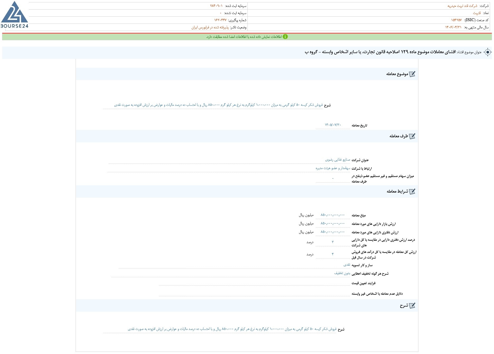Click the top شرح sugar sale description text
The width and height of the screenshot is (494, 354).
tap(218, 105)
